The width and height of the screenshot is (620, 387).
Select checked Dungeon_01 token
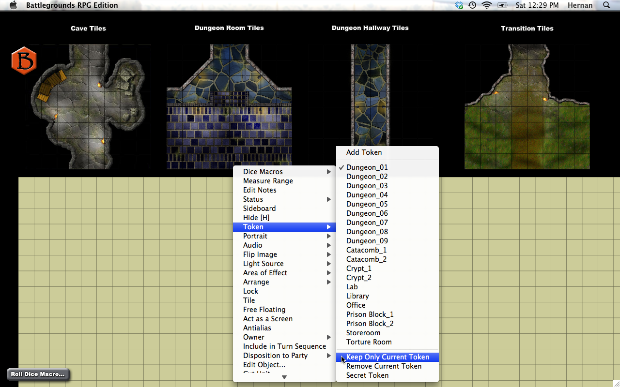point(387,167)
